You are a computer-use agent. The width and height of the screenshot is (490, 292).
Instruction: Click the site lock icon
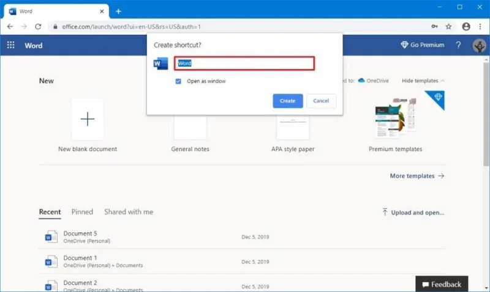pos(55,27)
